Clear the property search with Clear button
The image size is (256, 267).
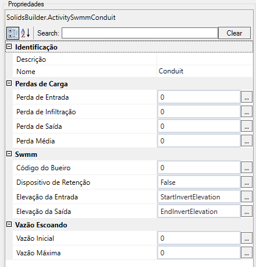234,33
